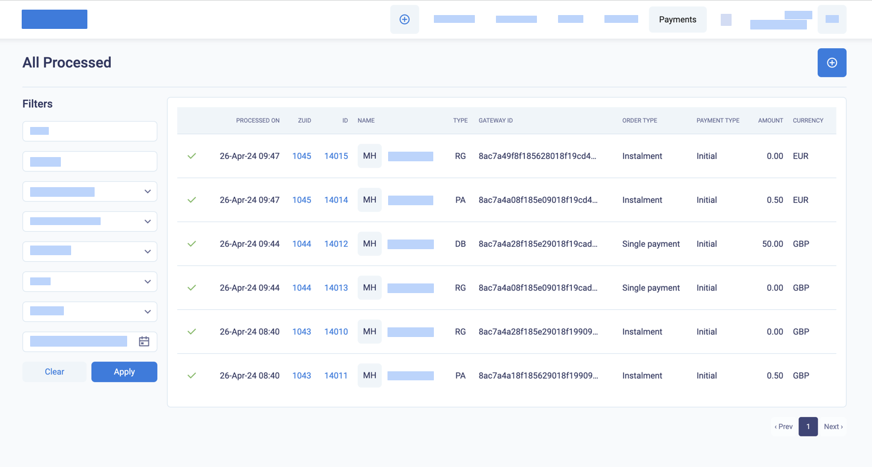
Task: Click the green checkmark for payment 14010
Action: [192, 332]
